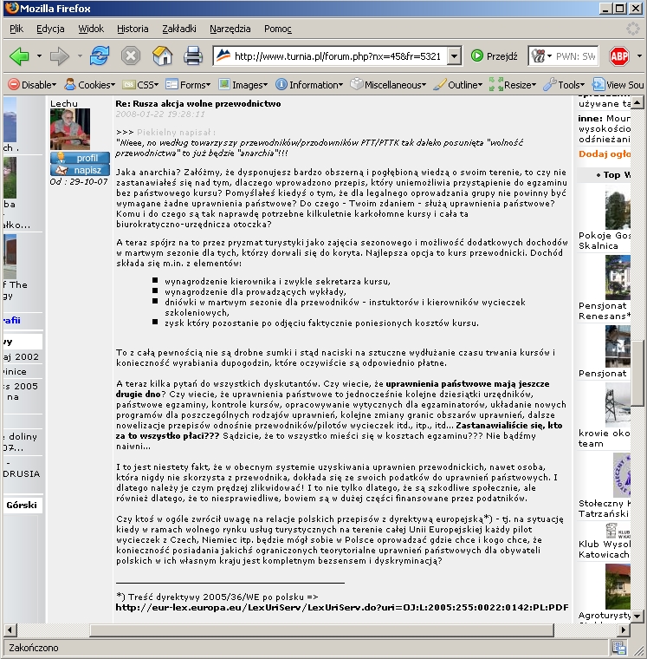The image size is (647, 659).
Task: Open the Forms toolbar menu
Action: (188, 85)
